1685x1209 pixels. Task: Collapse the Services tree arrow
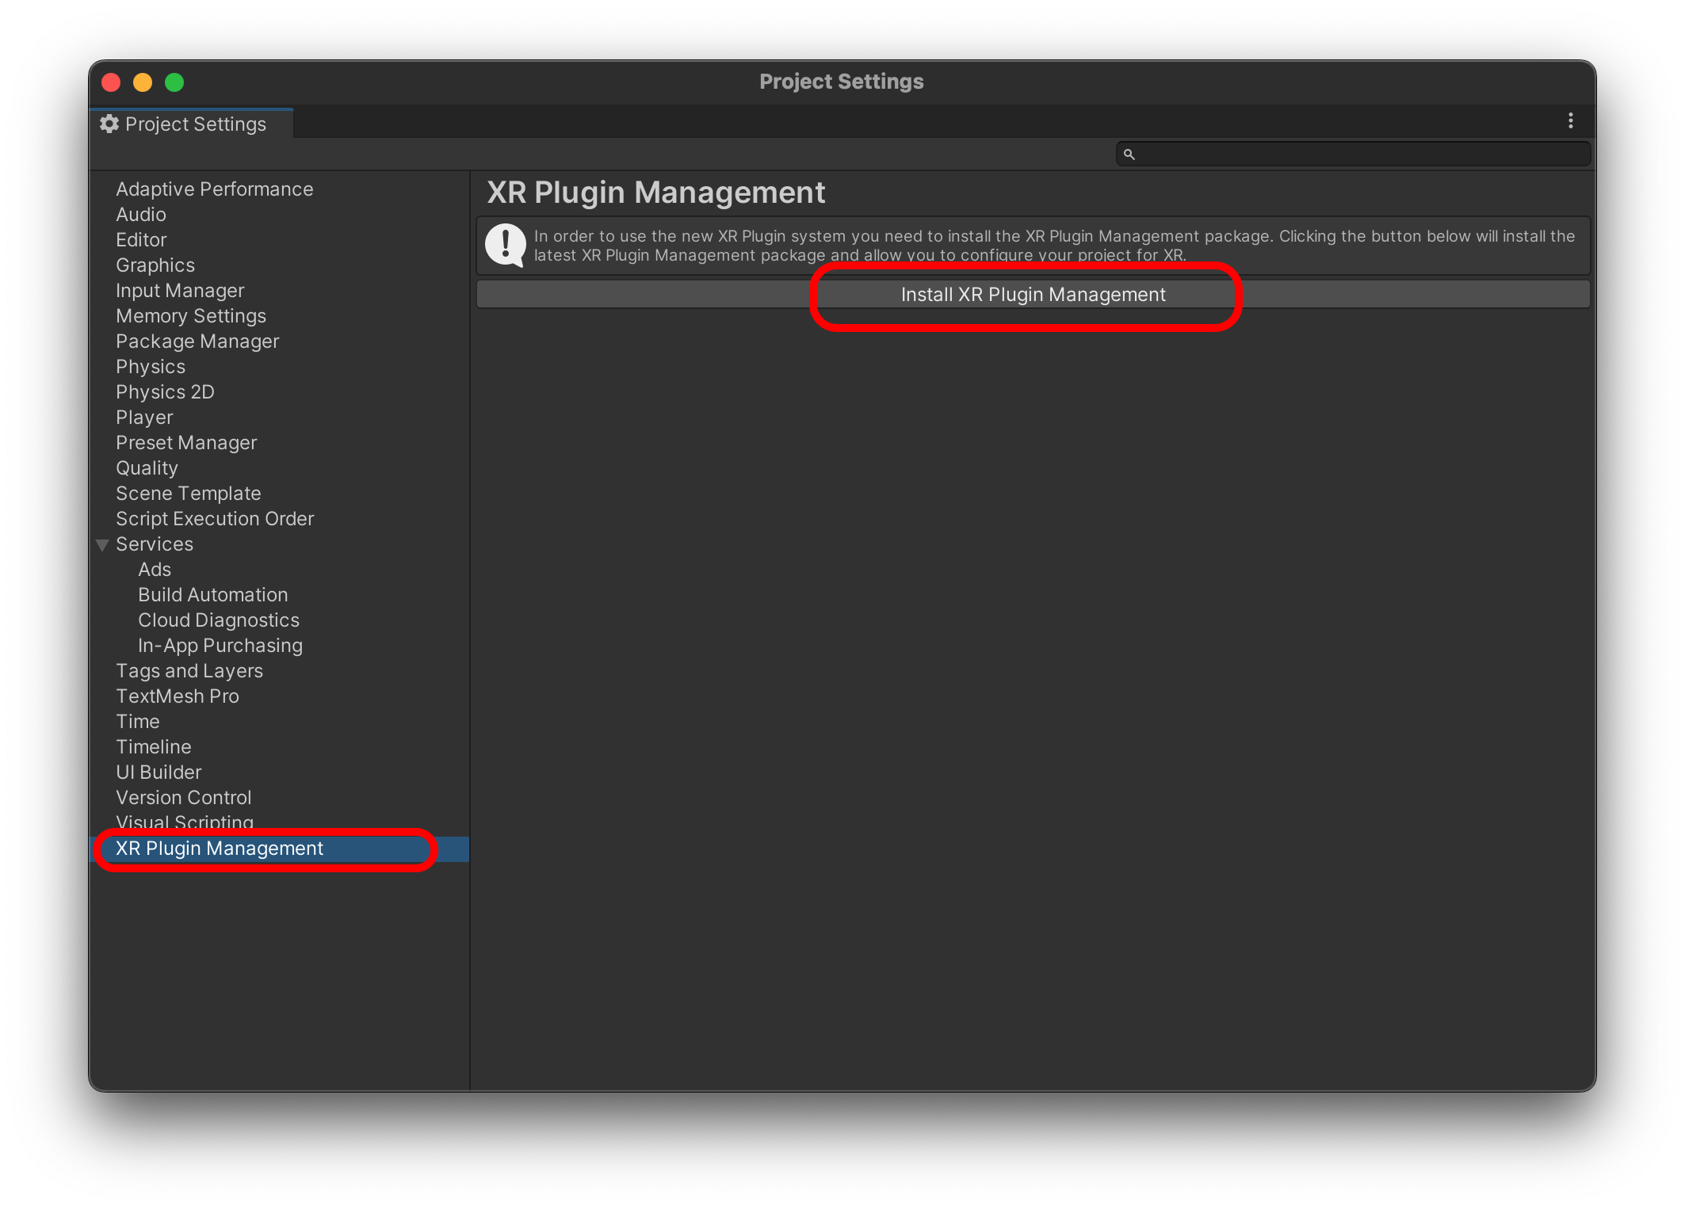102,545
